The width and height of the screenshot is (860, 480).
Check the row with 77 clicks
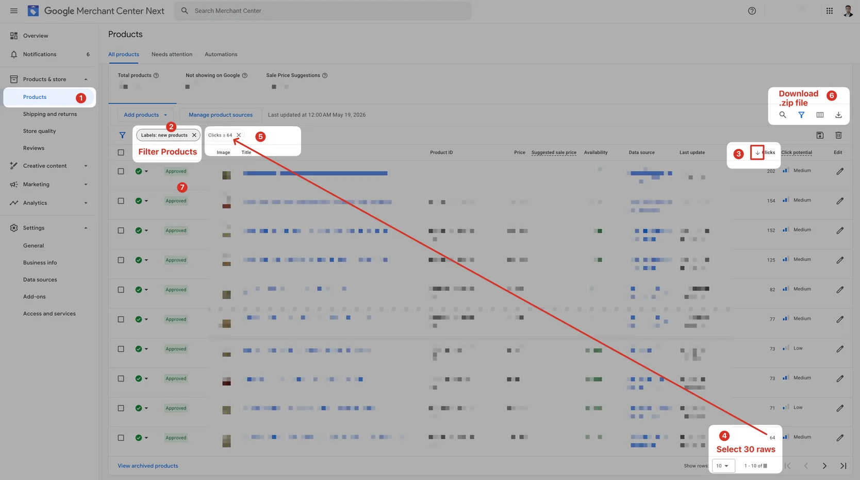pyautogui.click(x=121, y=319)
